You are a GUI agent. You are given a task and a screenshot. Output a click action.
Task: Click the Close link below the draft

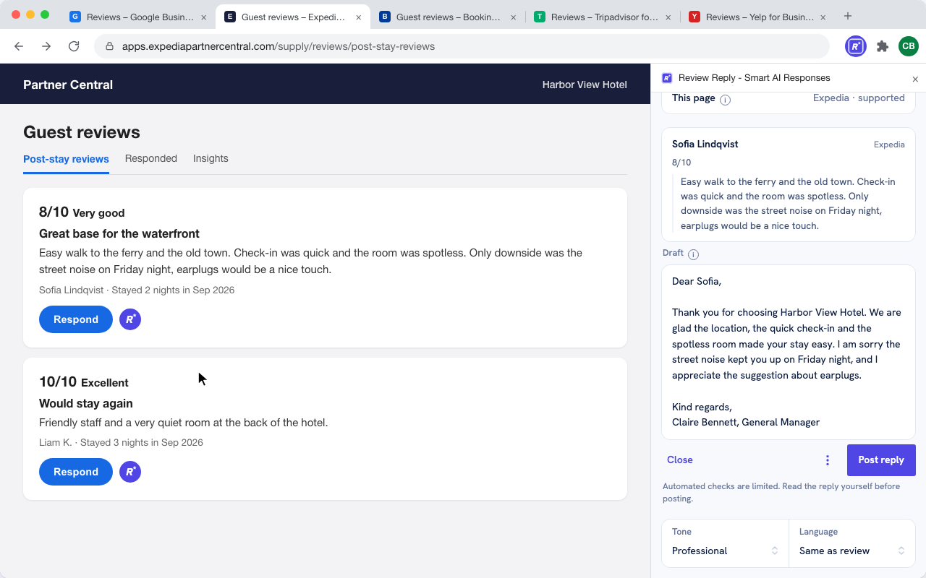[x=680, y=460]
